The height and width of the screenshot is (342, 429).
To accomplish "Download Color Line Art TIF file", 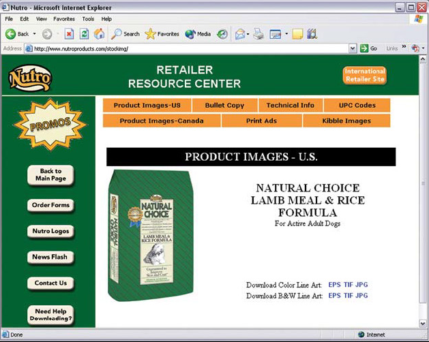I will [x=349, y=285].
